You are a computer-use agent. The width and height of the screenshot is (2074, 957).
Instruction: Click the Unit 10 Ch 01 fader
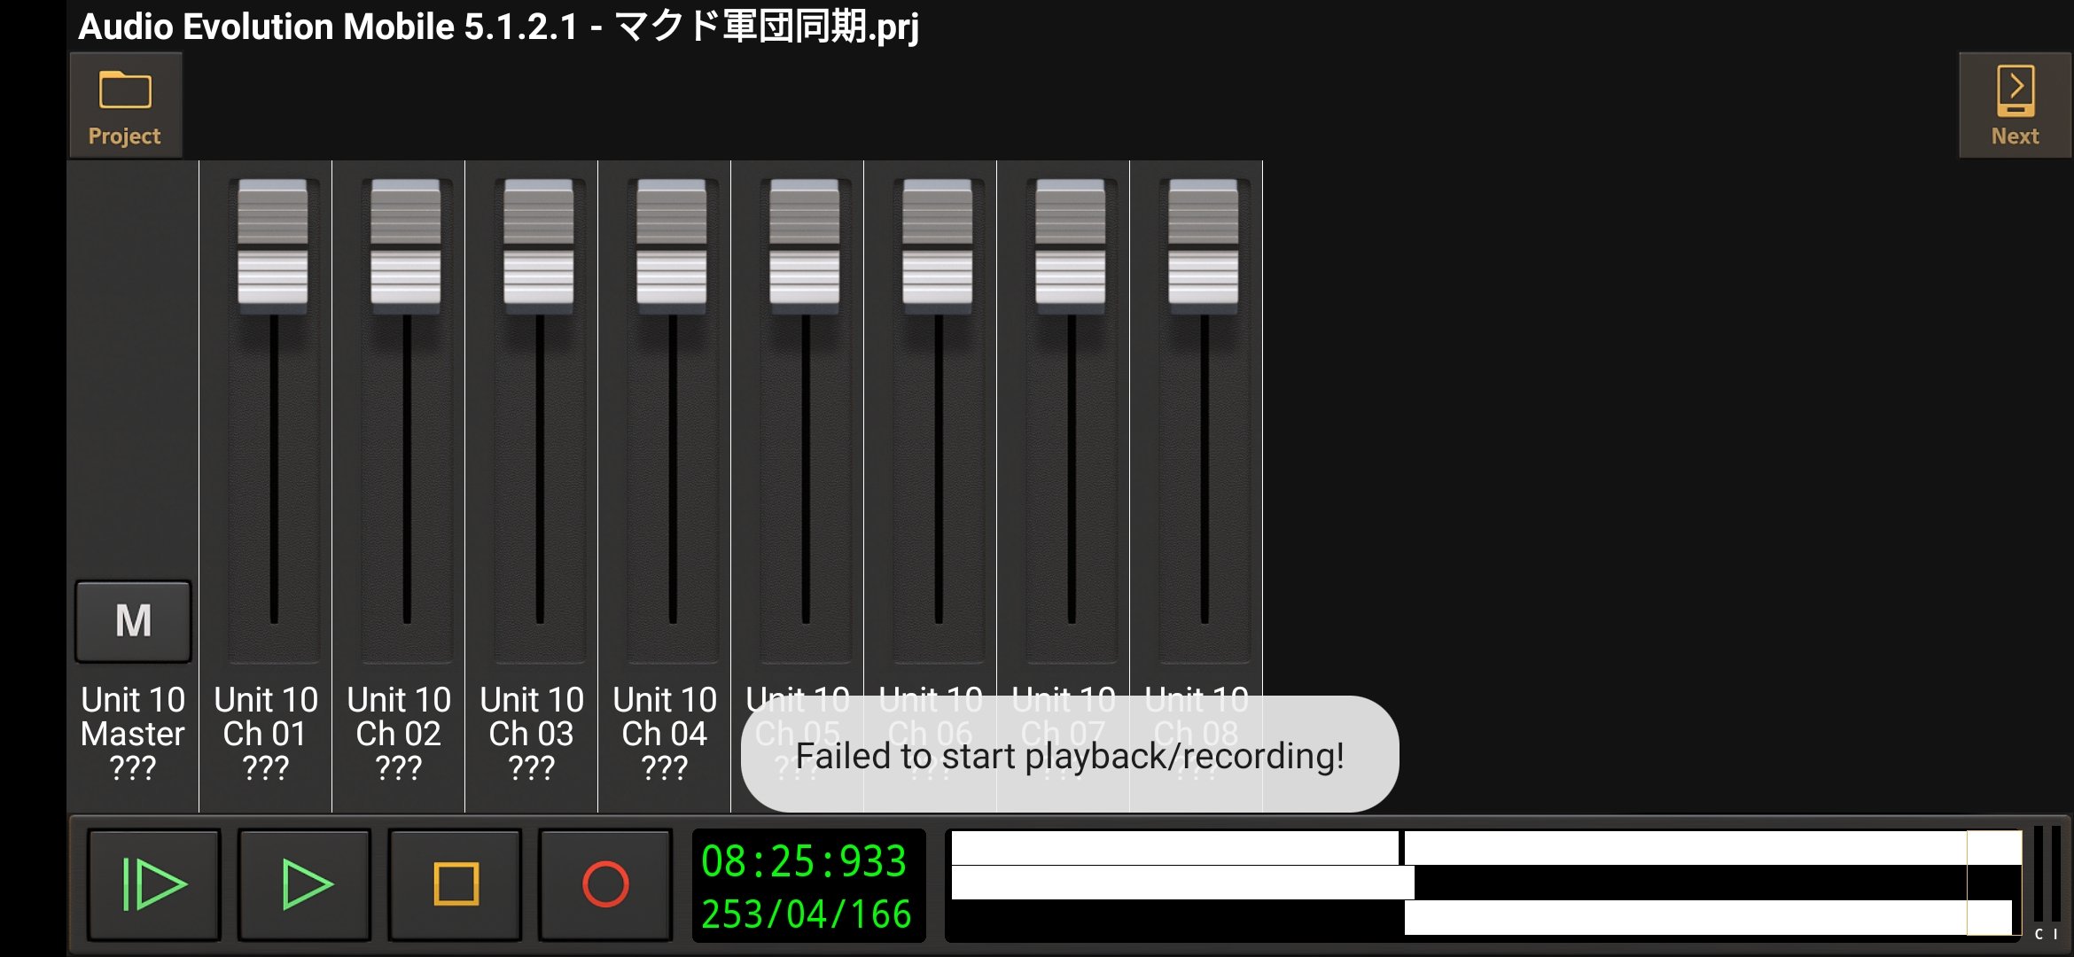click(x=273, y=247)
